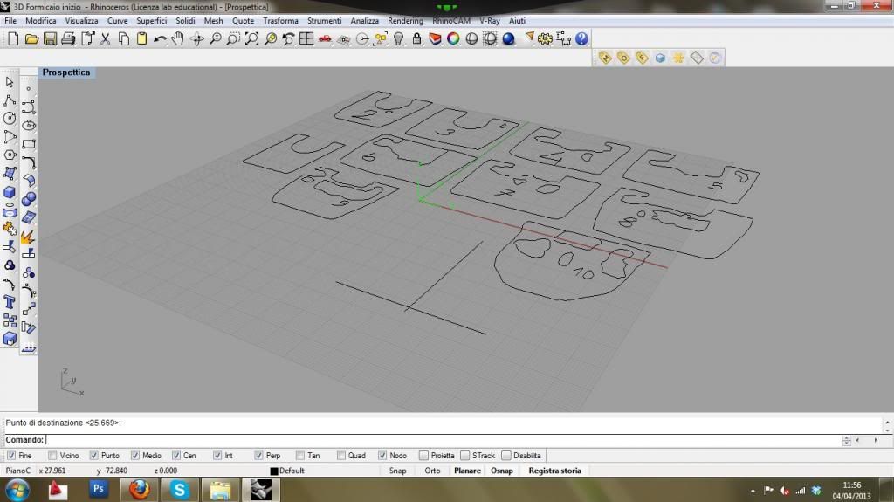Click into the Comando input field
The image size is (894, 502).
tap(443, 440)
